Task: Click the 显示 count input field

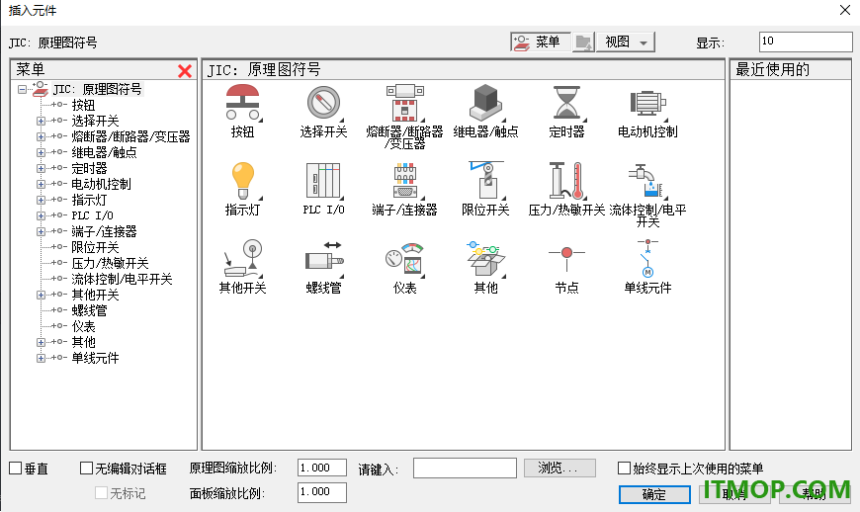Action: click(x=806, y=42)
